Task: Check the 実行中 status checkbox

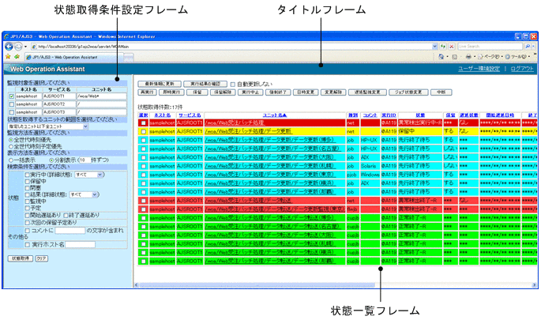Action: [x=28, y=175]
